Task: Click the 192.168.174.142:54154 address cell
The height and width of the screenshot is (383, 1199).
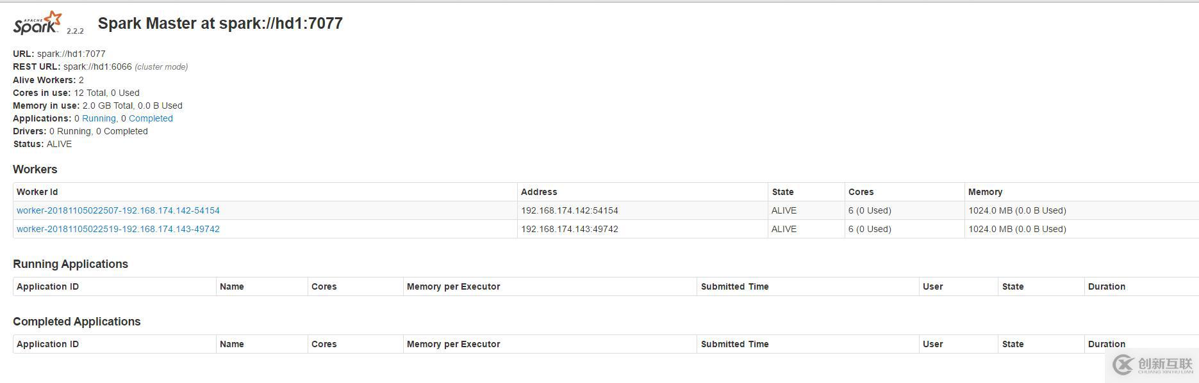Action: pos(569,210)
